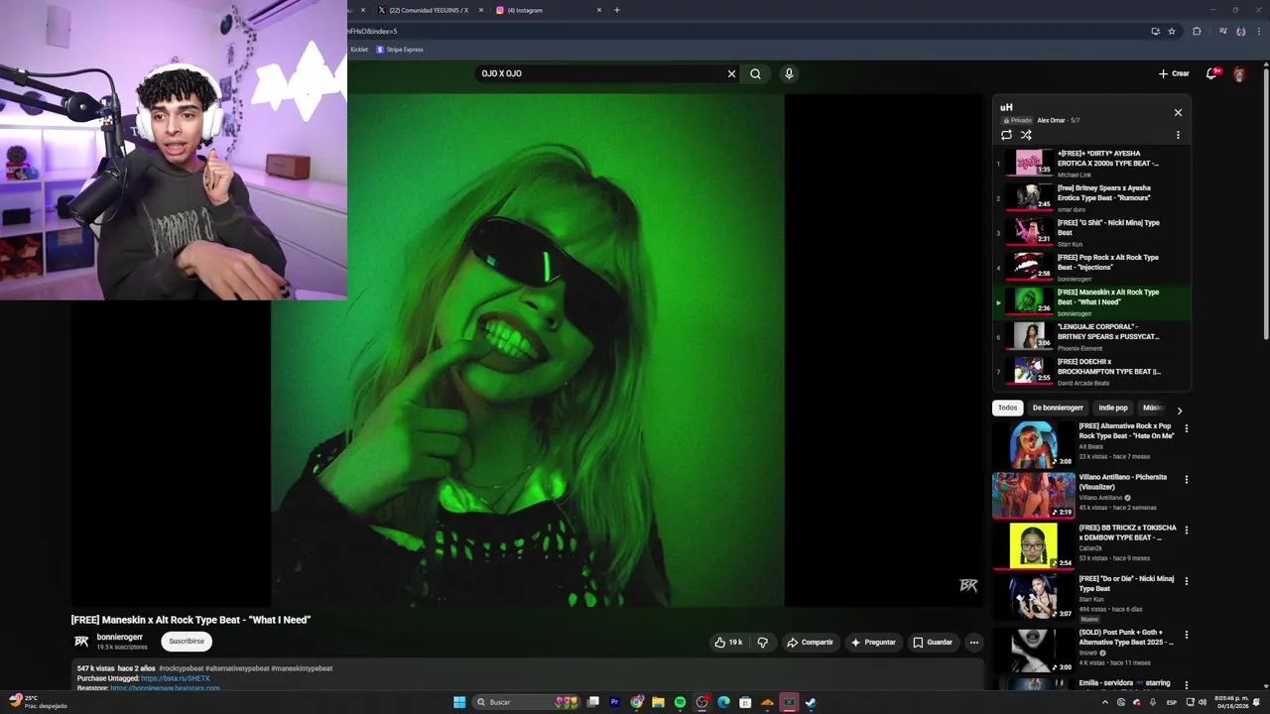This screenshot has height=714, width=1270.
Task: Open Windows Start menu
Action: coord(459,702)
